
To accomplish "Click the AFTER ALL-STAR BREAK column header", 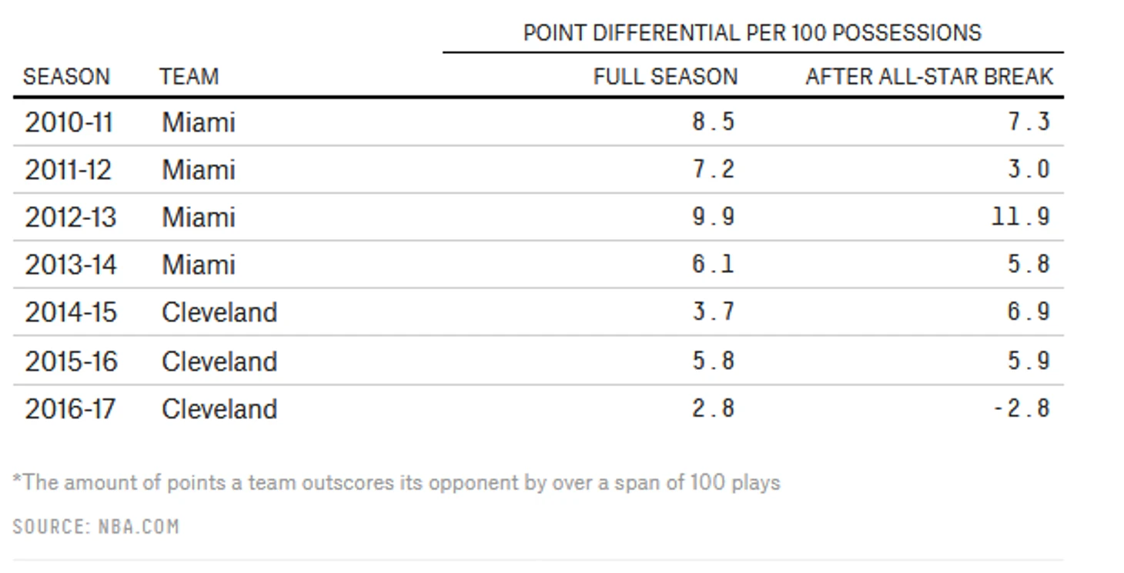I will click(929, 77).
